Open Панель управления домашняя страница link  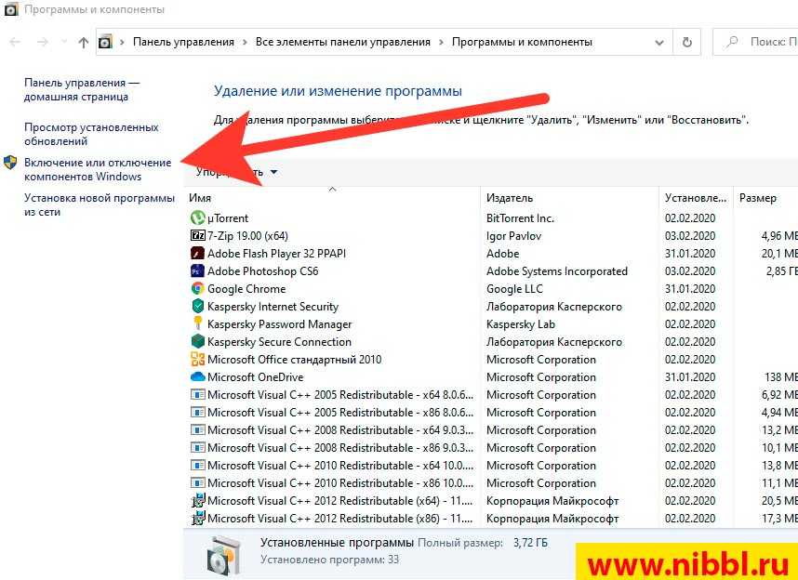(82, 89)
